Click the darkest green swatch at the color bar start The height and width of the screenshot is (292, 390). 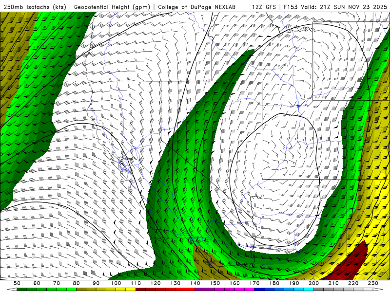point(22,289)
